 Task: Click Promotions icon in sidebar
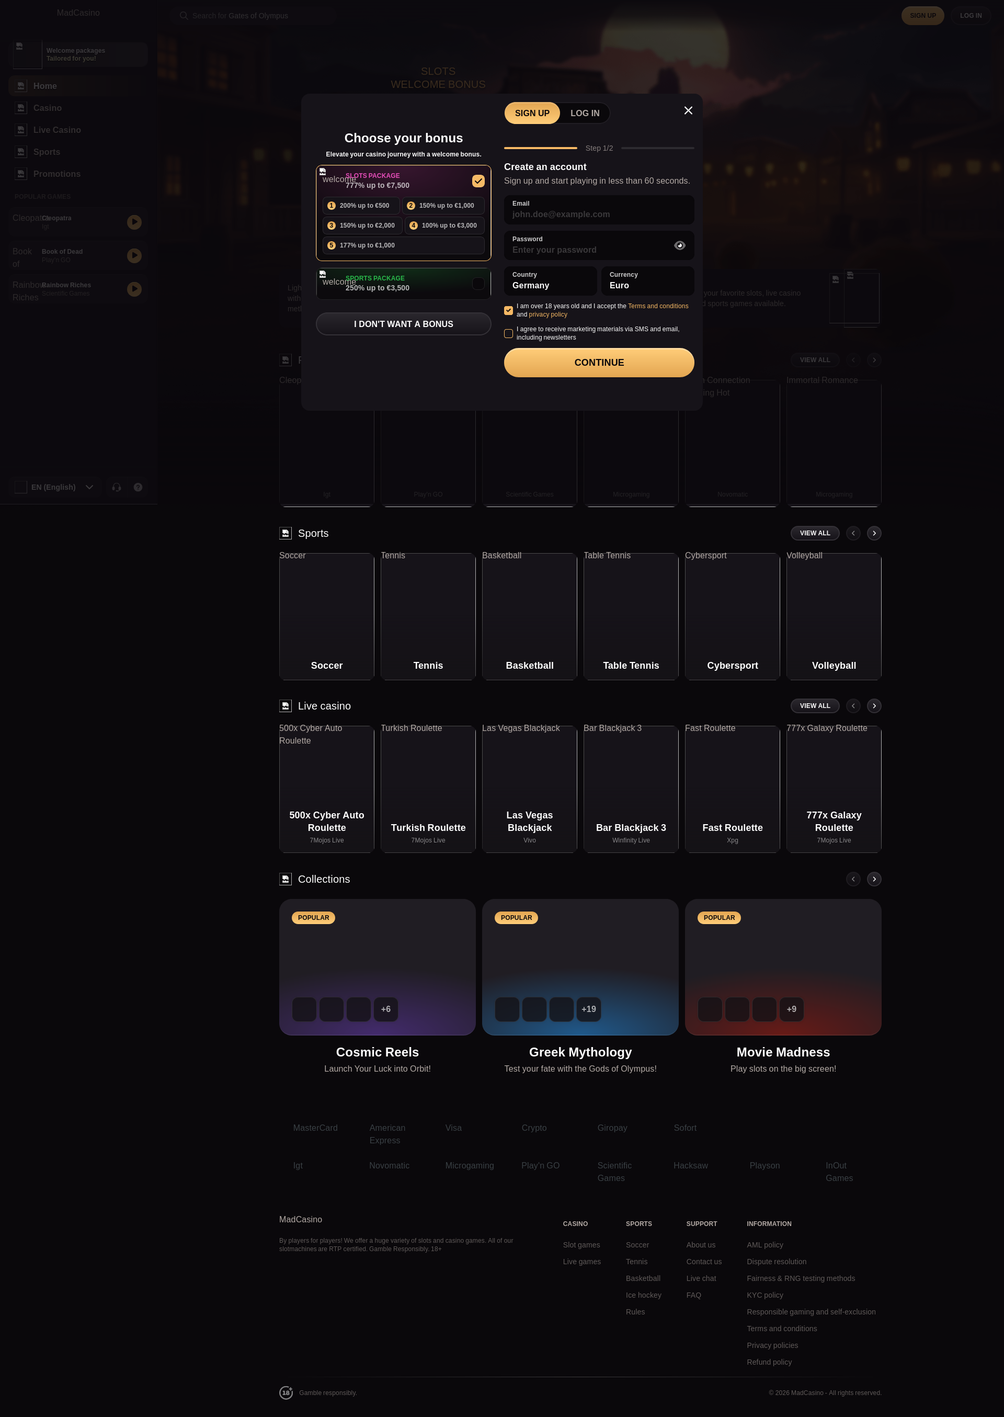(x=21, y=174)
